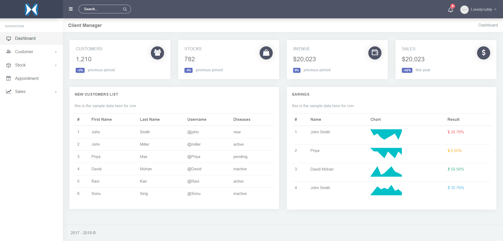503x241 pixels.
Task: Click the logo in top-left corner
Action: [x=31, y=9]
